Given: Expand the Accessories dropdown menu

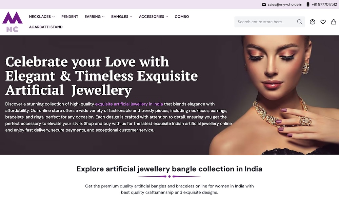Looking at the screenshot, I should [x=153, y=17].
